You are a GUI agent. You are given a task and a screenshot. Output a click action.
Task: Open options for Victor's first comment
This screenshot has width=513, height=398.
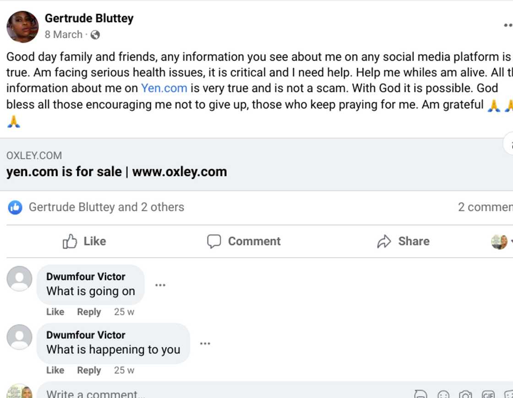point(160,285)
